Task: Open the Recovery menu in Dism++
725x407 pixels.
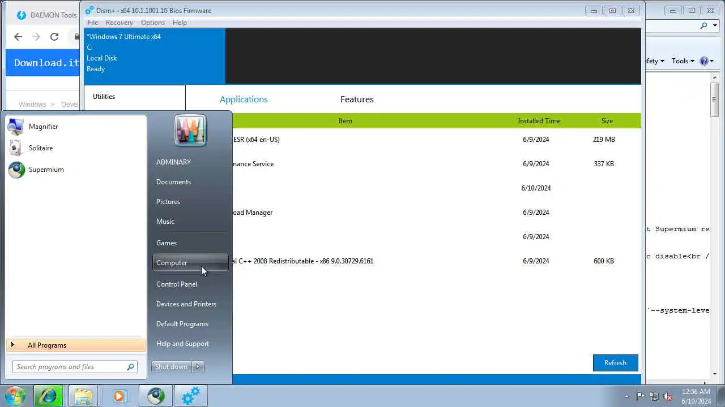Action: 120,23
